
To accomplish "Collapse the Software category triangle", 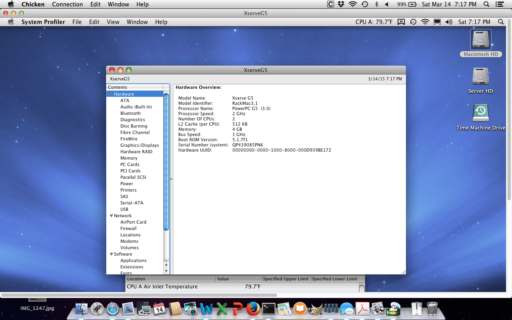I will [x=112, y=254].
